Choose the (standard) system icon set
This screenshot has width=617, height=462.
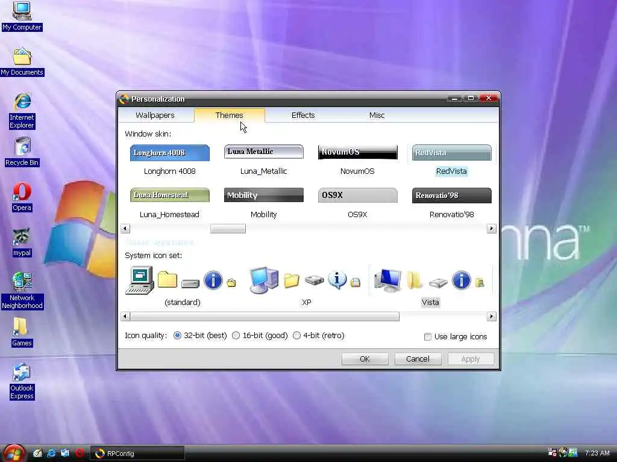182,286
